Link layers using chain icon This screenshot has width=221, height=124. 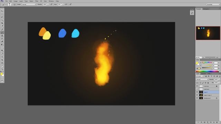198,123
